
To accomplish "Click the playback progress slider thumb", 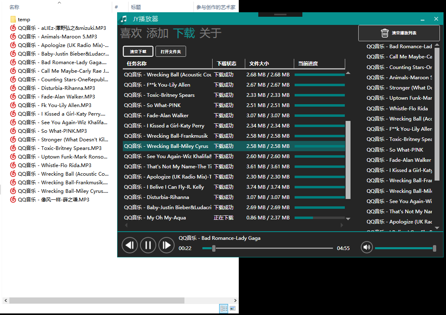I will [x=213, y=248].
